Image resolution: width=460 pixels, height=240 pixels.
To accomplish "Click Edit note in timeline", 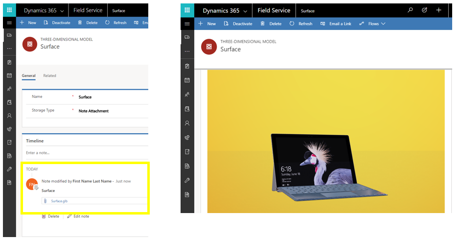I will pyautogui.click(x=78, y=216).
